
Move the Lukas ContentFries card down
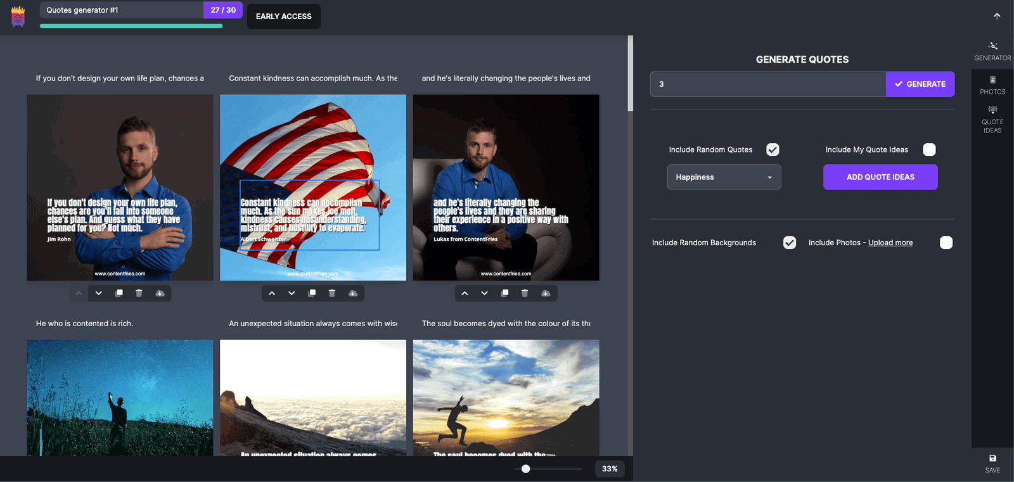point(484,293)
